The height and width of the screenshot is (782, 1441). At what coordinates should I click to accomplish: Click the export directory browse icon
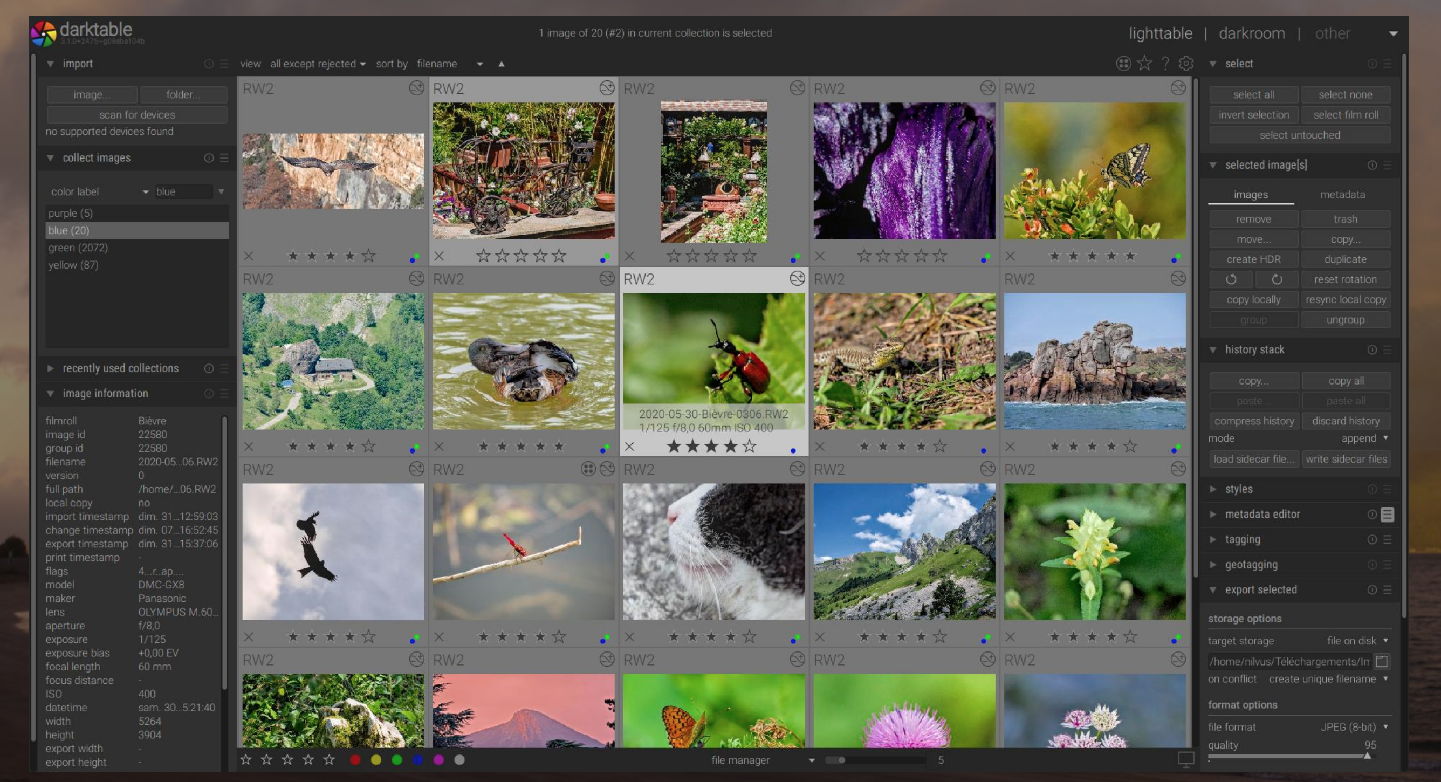point(1382,661)
